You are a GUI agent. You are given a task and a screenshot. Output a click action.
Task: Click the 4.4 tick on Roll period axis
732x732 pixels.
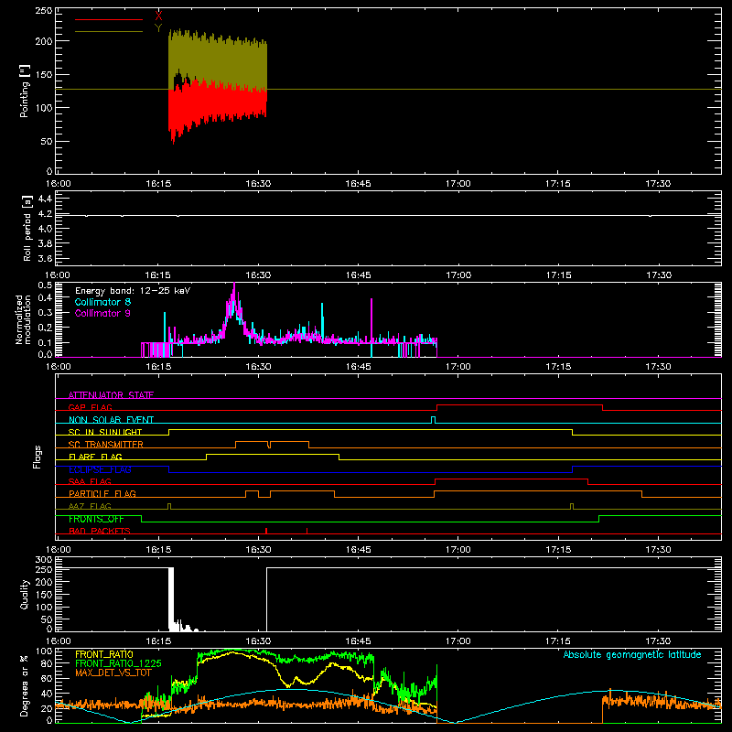click(x=45, y=199)
